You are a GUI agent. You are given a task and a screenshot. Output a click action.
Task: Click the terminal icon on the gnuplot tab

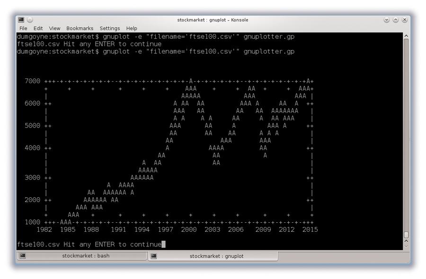[154, 256]
